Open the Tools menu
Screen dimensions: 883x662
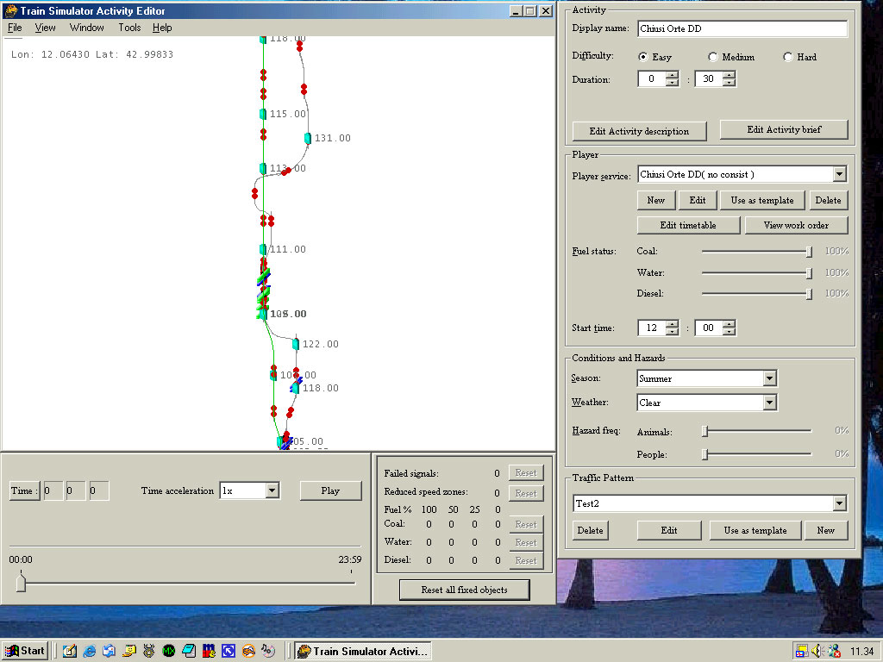pyautogui.click(x=129, y=28)
